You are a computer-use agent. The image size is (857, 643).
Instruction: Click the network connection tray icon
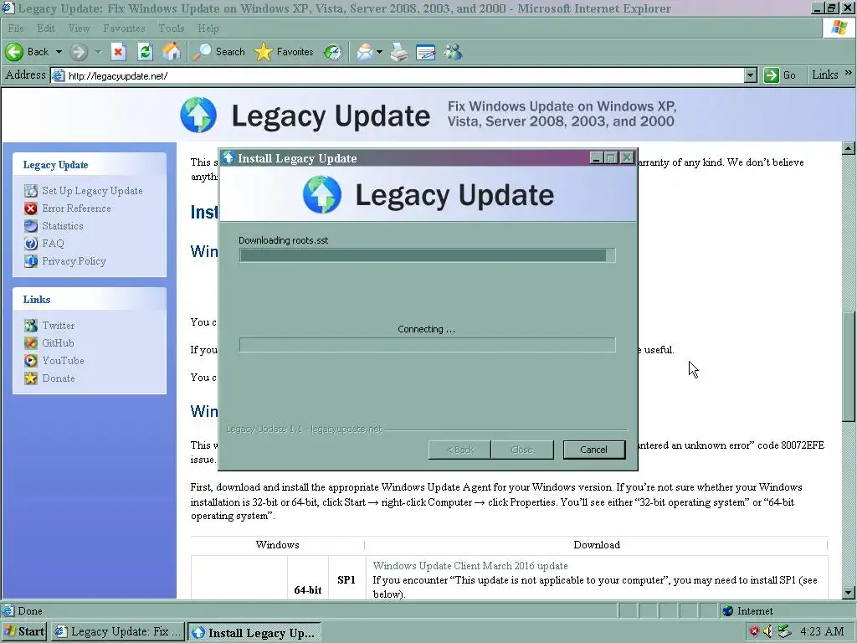pos(784,631)
